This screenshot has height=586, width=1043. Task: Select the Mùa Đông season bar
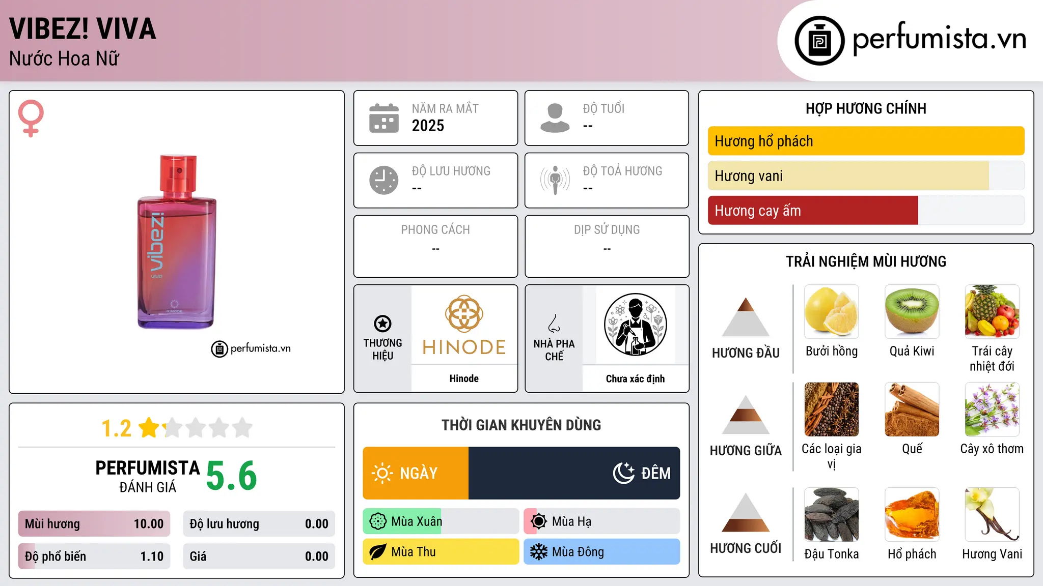[x=602, y=552]
